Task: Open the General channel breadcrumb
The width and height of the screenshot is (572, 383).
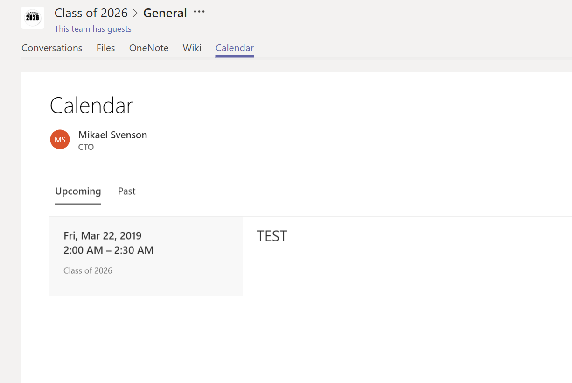Action: tap(165, 13)
